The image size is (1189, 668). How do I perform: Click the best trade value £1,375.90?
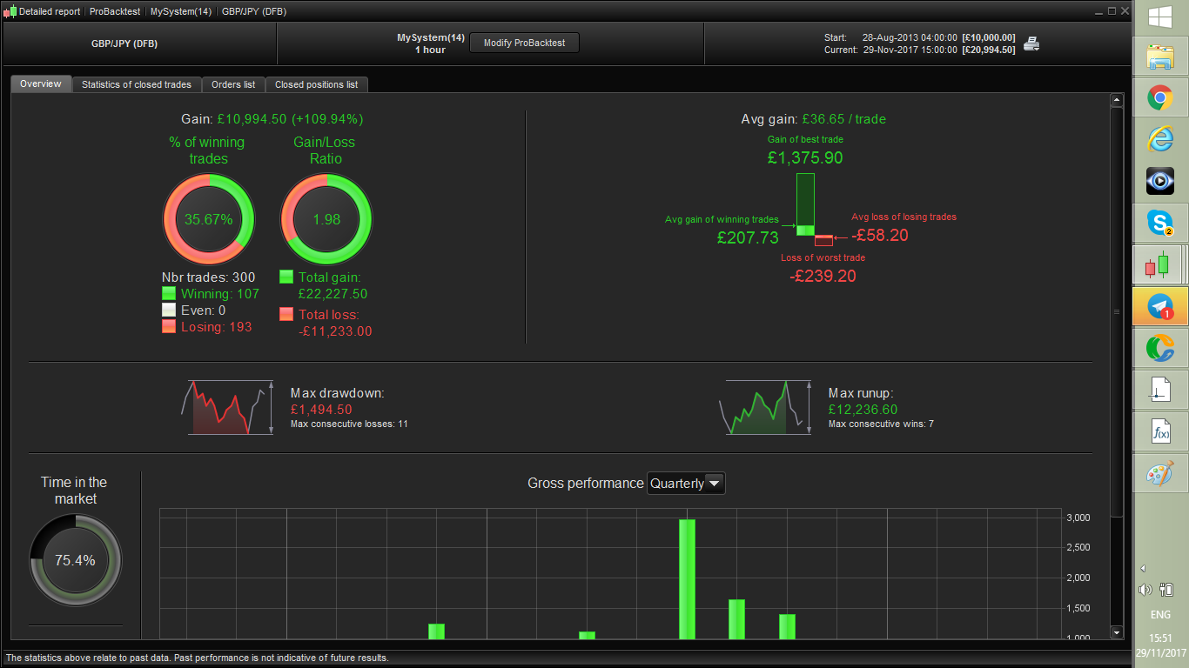[x=805, y=157]
